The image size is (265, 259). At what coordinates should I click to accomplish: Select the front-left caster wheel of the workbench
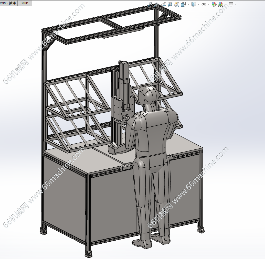coord(88,254)
